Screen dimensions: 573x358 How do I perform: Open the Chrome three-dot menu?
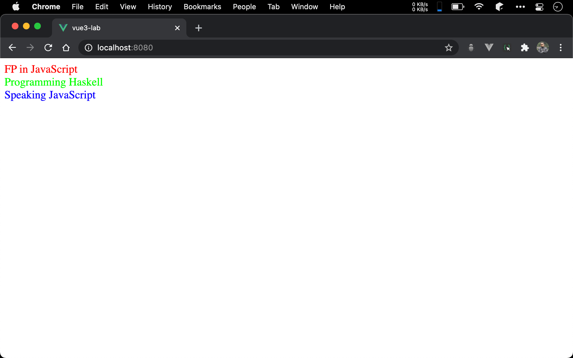click(560, 48)
